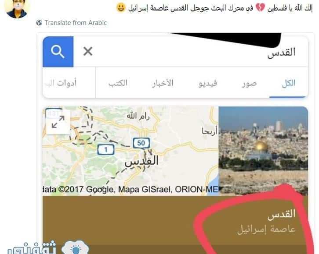Click the route 1 highway marker
The width and height of the screenshot is (319, 254).
(x=105, y=150)
